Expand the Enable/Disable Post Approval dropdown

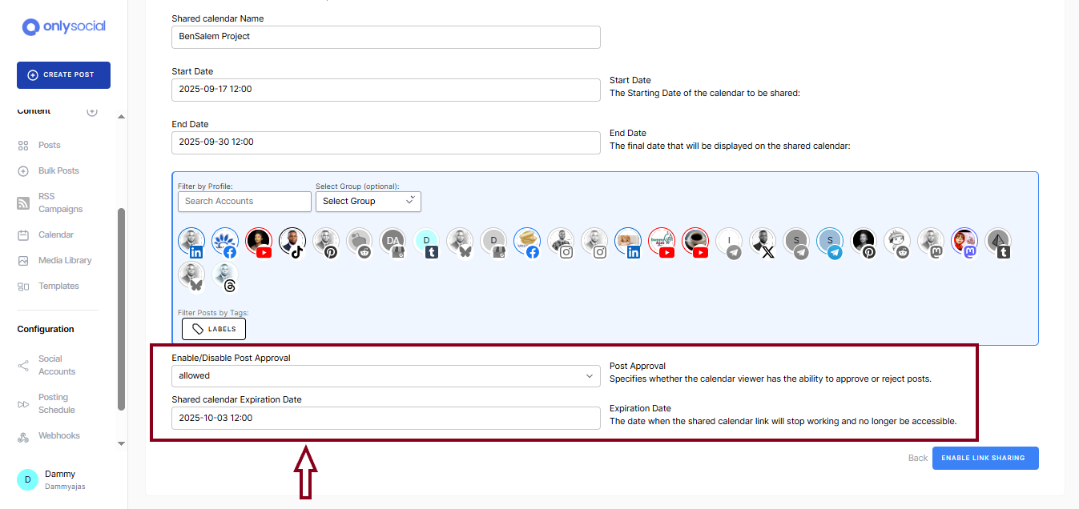coord(385,375)
